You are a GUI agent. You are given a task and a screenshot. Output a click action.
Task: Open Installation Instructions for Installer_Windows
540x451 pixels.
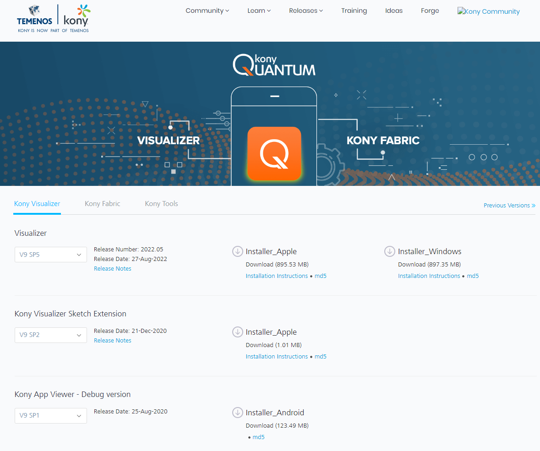(x=429, y=276)
